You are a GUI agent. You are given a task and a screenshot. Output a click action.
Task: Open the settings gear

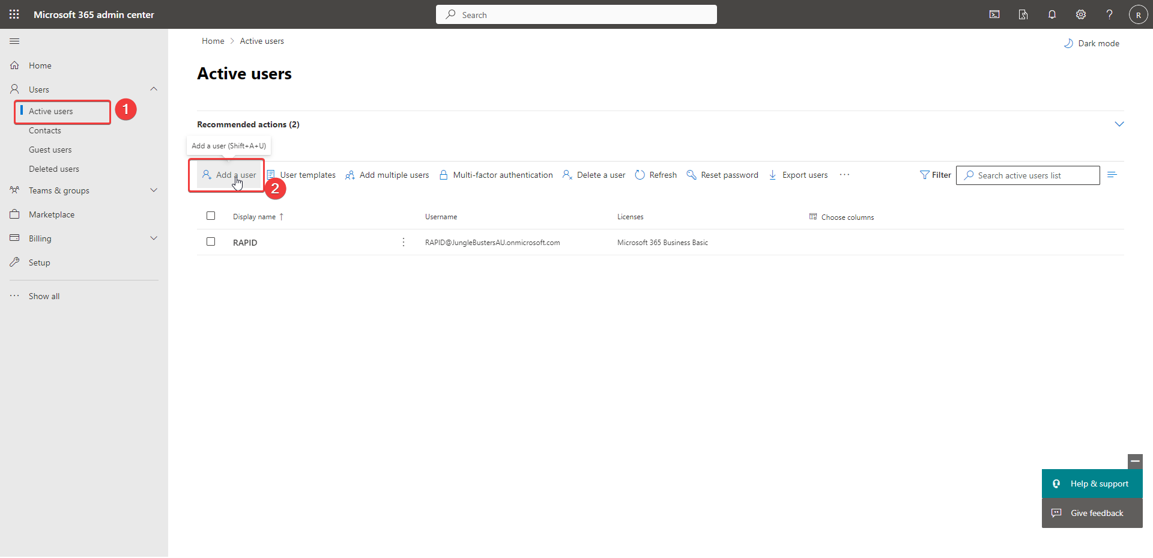coord(1081,14)
